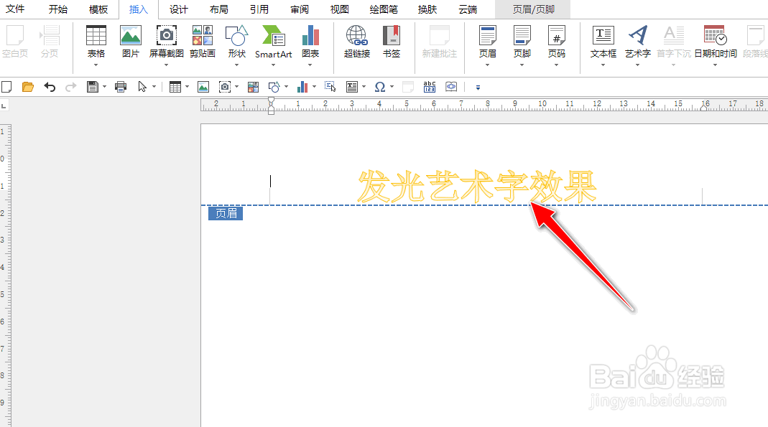Open the Print icon in the toolbar

(121, 86)
